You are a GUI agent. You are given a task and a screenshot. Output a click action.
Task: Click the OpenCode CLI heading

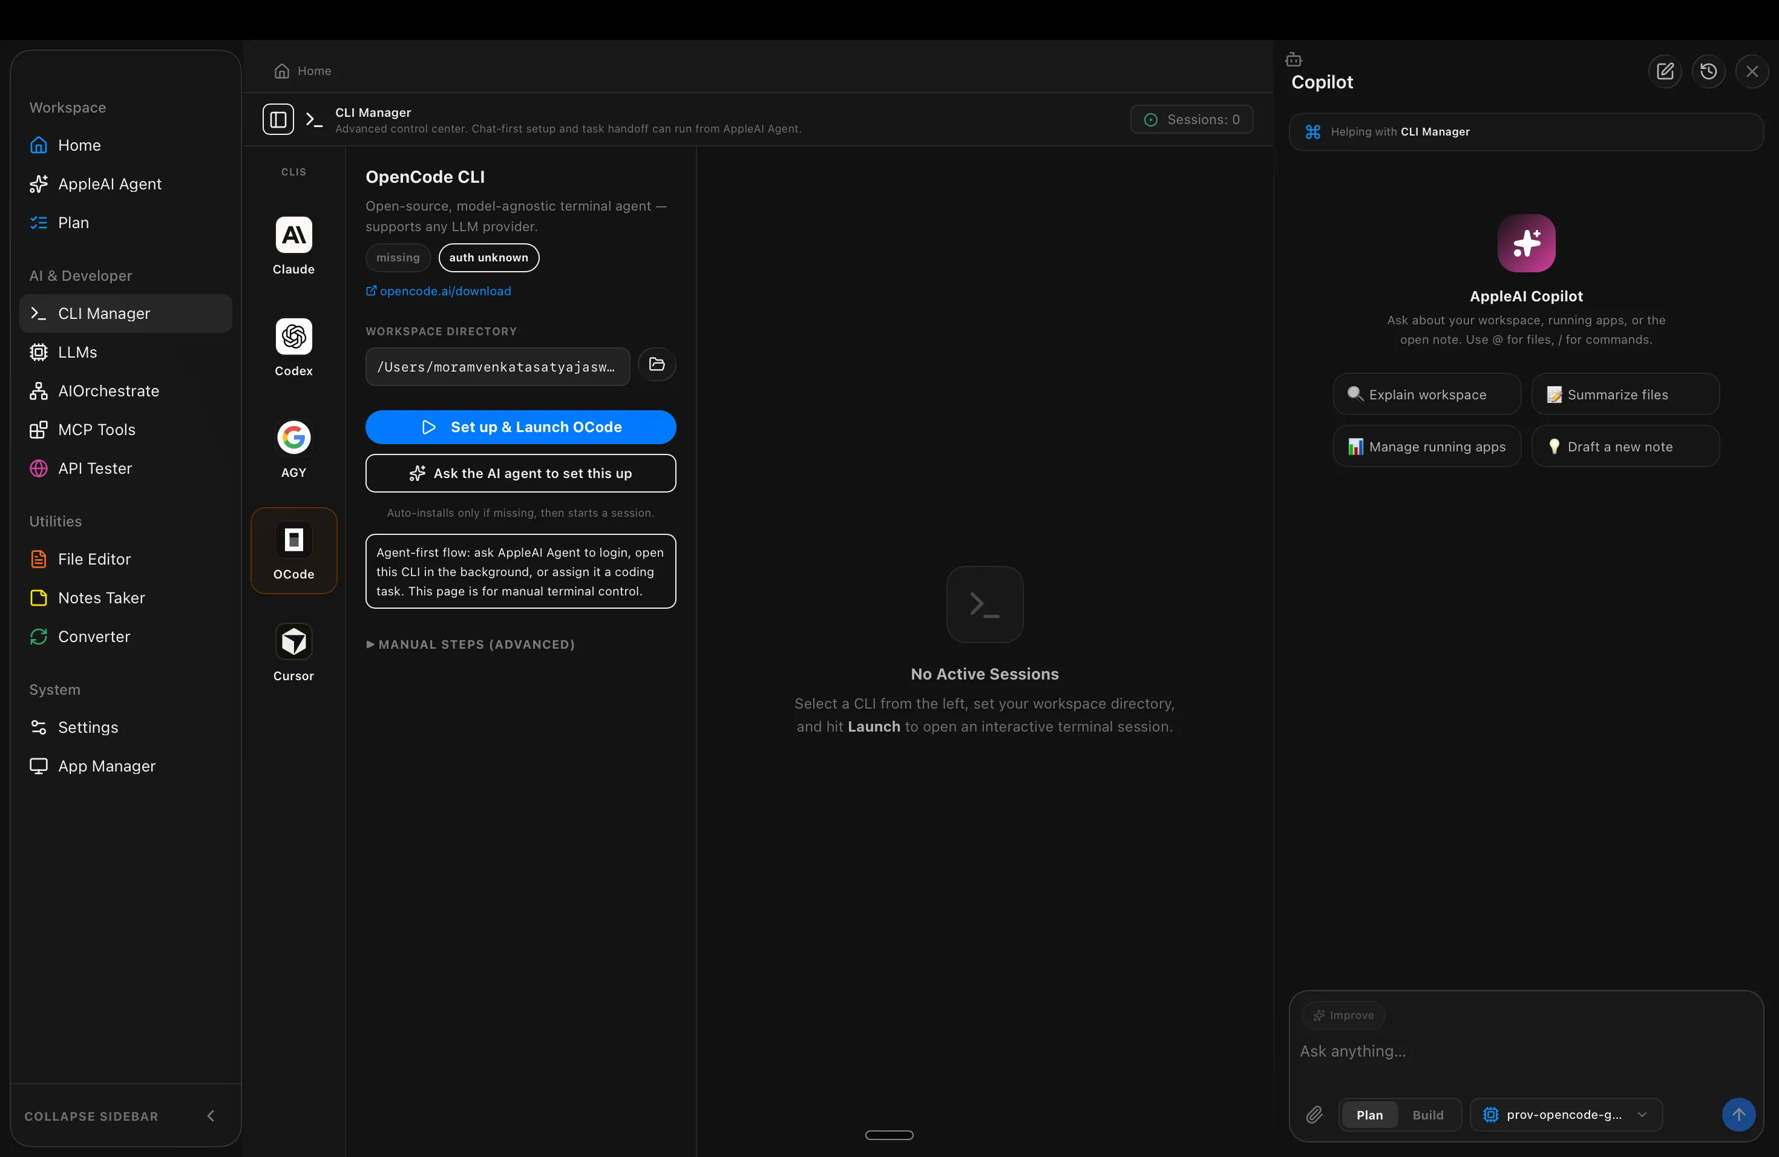[425, 177]
